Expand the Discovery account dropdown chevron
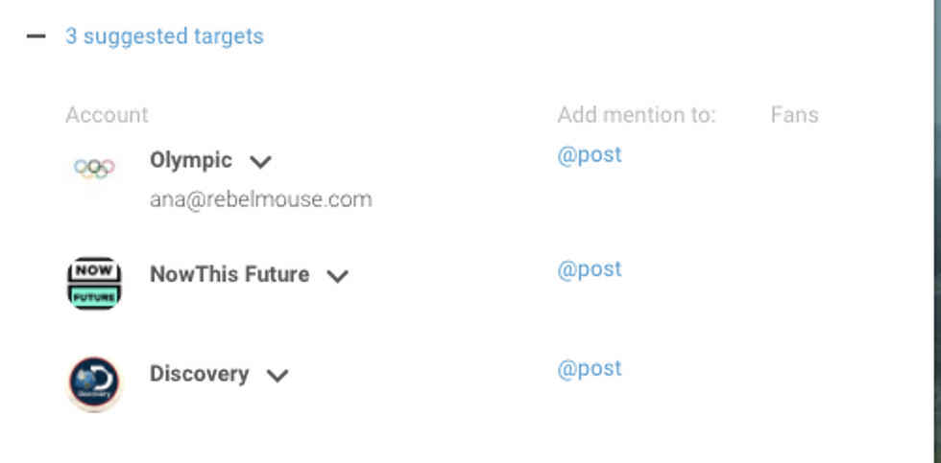This screenshot has height=463, width=941. coord(277,376)
